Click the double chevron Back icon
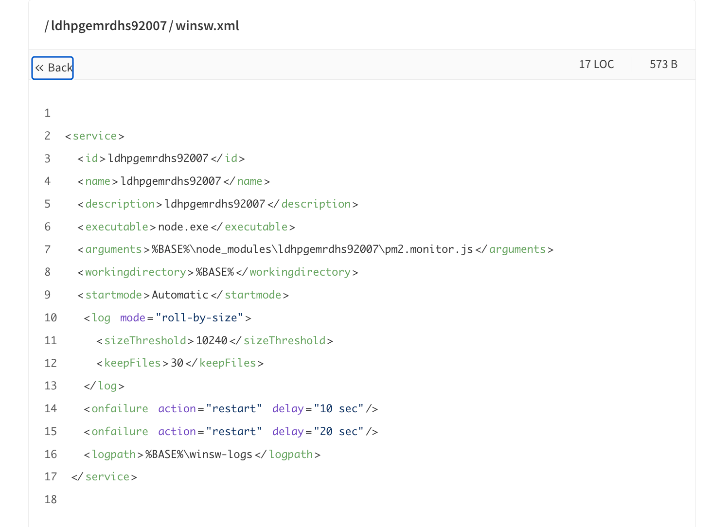The width and height of the screenshot is (711, 527). [39, 68]
